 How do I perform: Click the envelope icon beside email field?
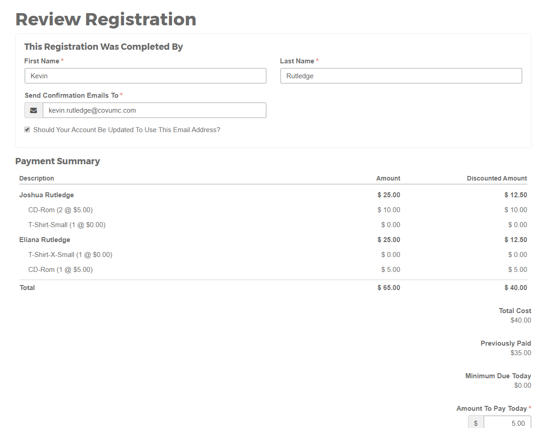coord(33,110)
